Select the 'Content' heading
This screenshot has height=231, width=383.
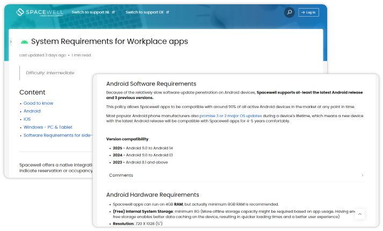click(x=32, y=92)
